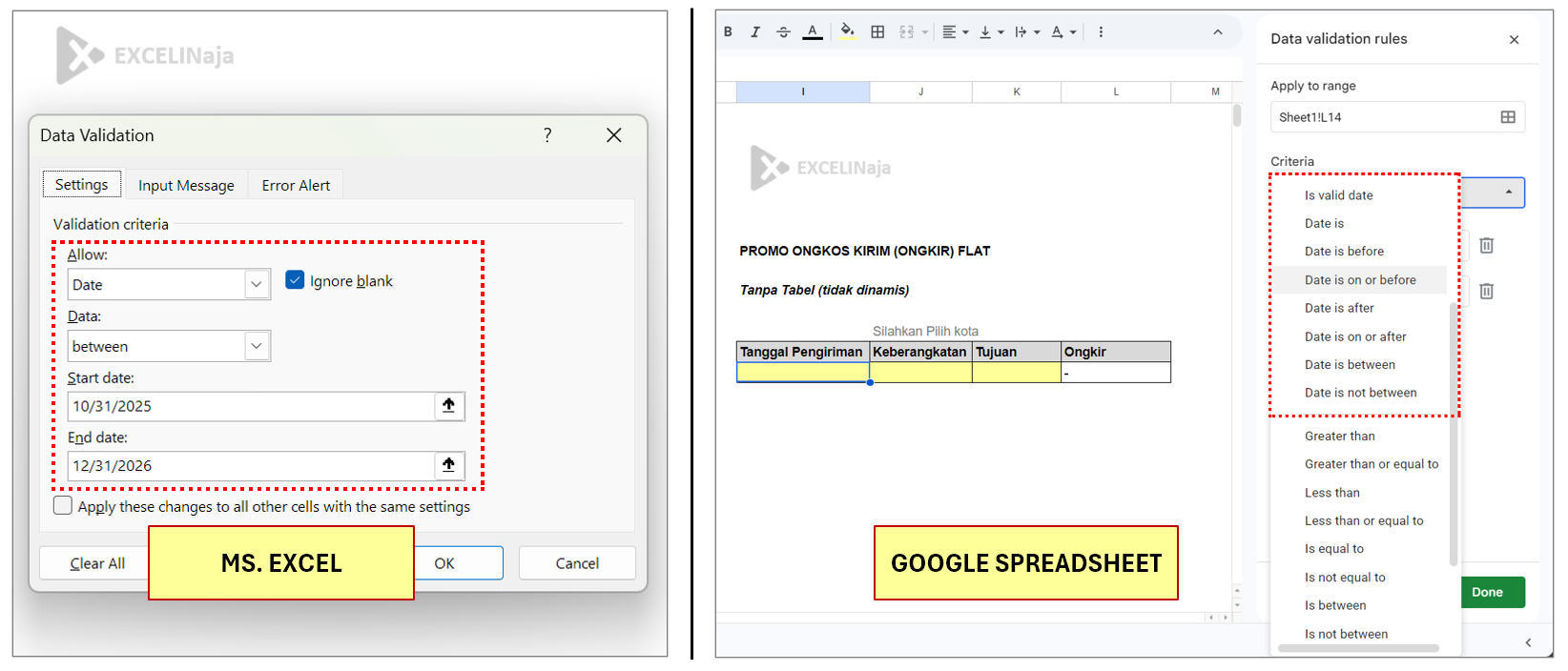1568x671 pixels.
Task: Choose 'Is valid date' criteria
Action: [1338, 195]
